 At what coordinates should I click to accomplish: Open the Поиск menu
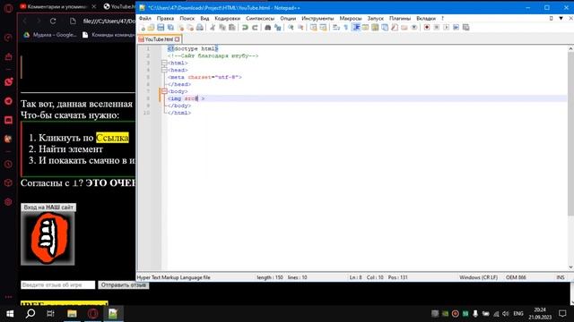(x=187, y=18)
